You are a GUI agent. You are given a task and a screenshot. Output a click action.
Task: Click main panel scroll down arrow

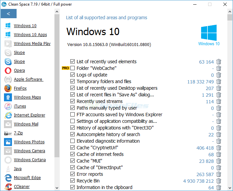230,188
